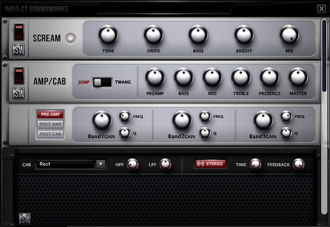Click the Rect cabinet name field
330x227 pixels.
[x=65, y=164]
